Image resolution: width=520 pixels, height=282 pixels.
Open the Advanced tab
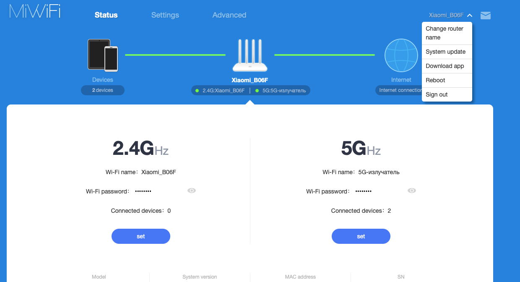[x=229, y=15]
